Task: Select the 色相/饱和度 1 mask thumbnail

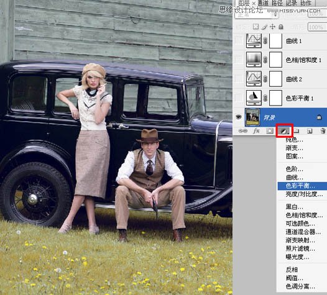Action: click(275, 60)
